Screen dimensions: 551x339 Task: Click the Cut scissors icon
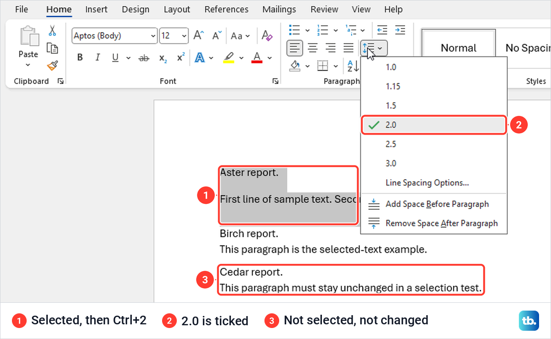coord(52,31)
